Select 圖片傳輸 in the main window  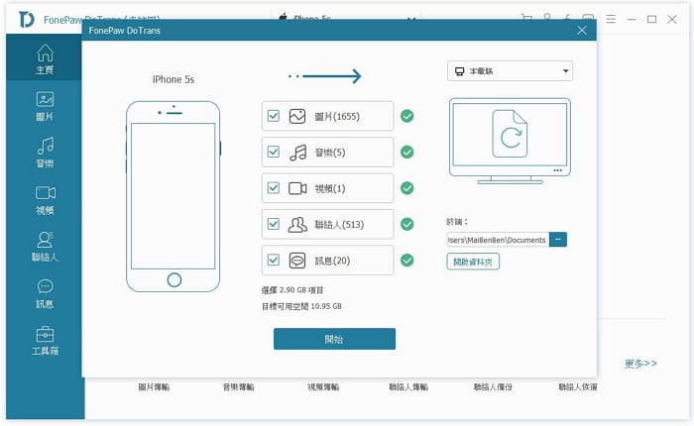point(154,387)
